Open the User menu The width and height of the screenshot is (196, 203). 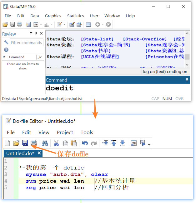tap(94, 16)
